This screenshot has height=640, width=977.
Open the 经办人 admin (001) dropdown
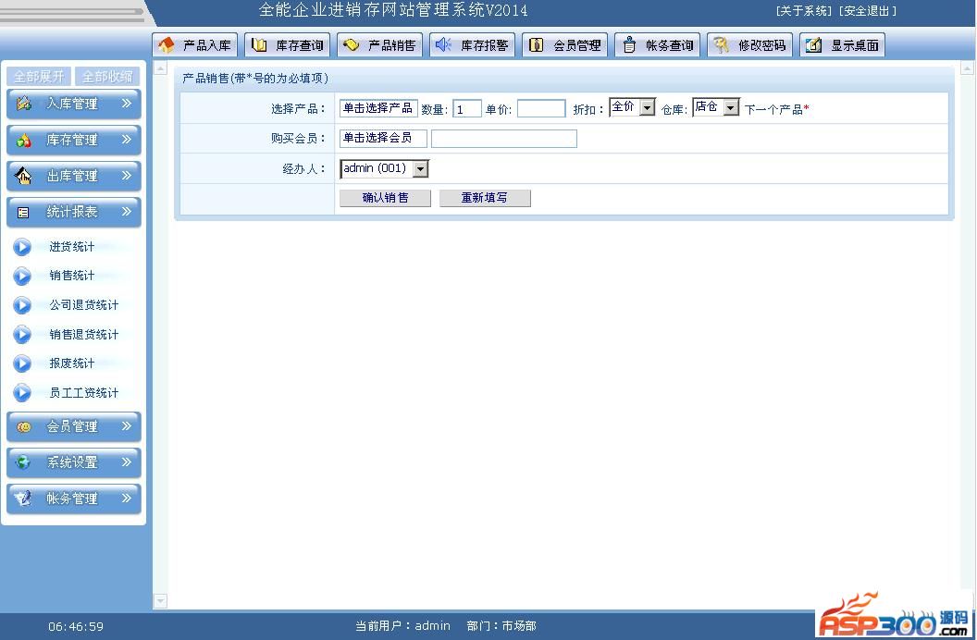(x=385, y=168)
